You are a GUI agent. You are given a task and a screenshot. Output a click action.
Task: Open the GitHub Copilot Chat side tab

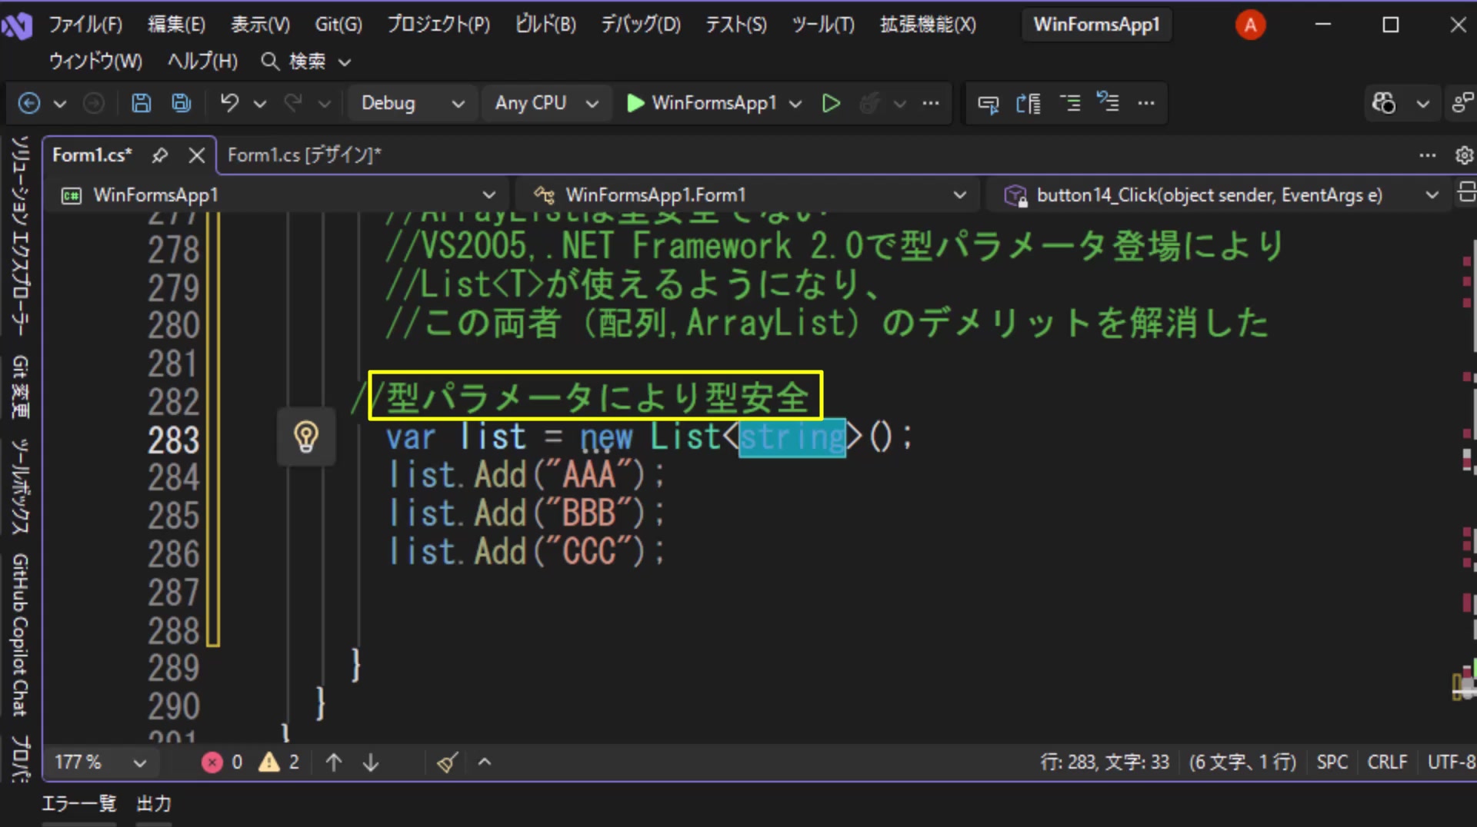tap(20, 635)
